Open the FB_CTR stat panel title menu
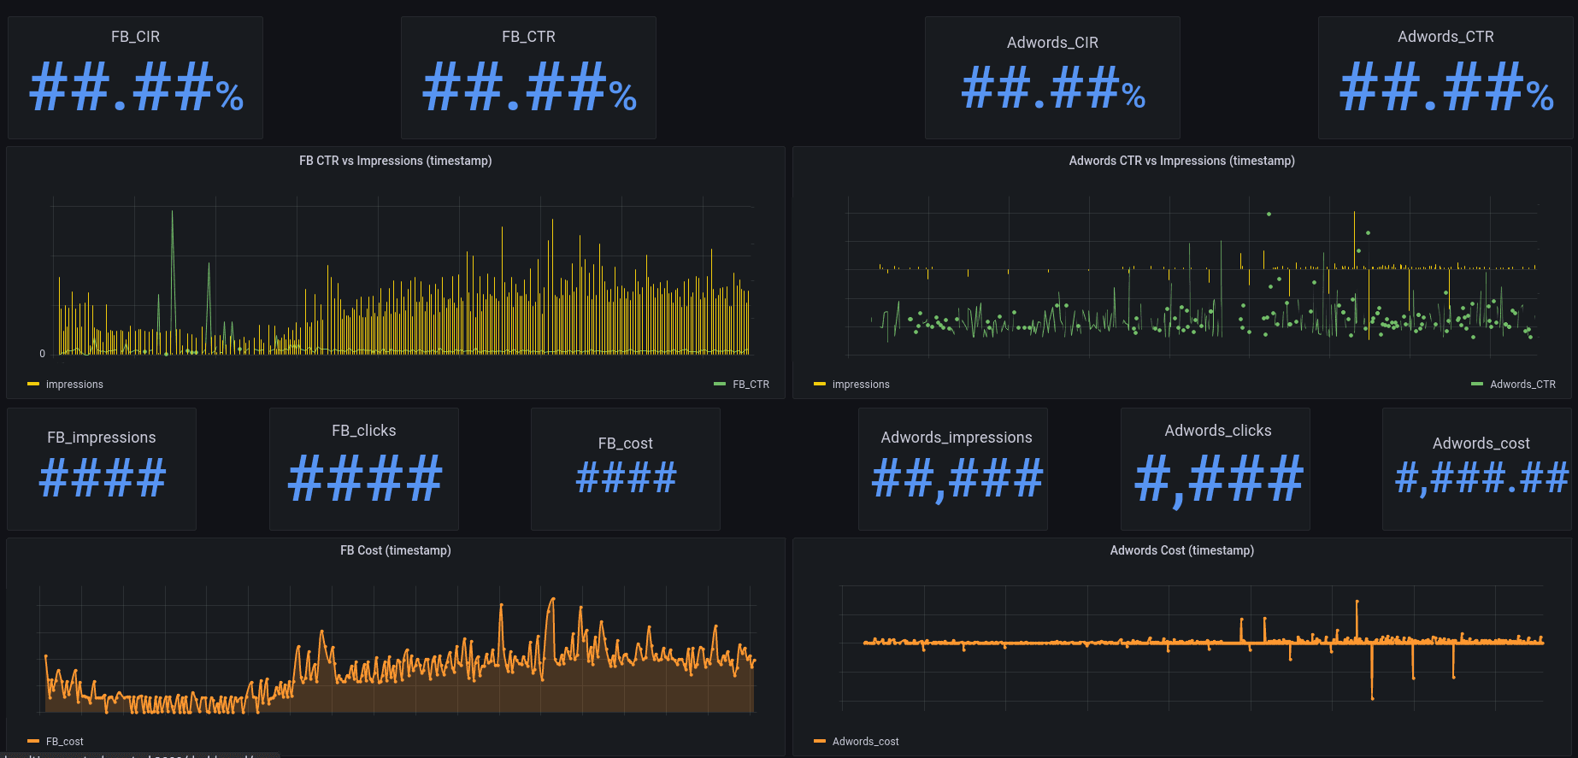1578x758 pixels. click(x=528, y=37)
